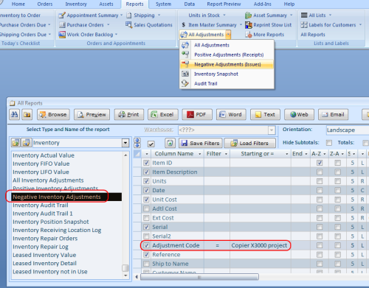The image size is (369, 288).
Task: Switch to the Report Preview tab
Action: tap(224, 4)
